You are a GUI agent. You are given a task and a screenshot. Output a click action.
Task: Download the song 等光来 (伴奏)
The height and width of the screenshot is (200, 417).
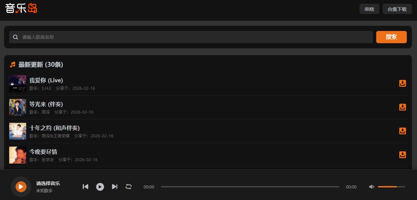click(x=402, y=107)
